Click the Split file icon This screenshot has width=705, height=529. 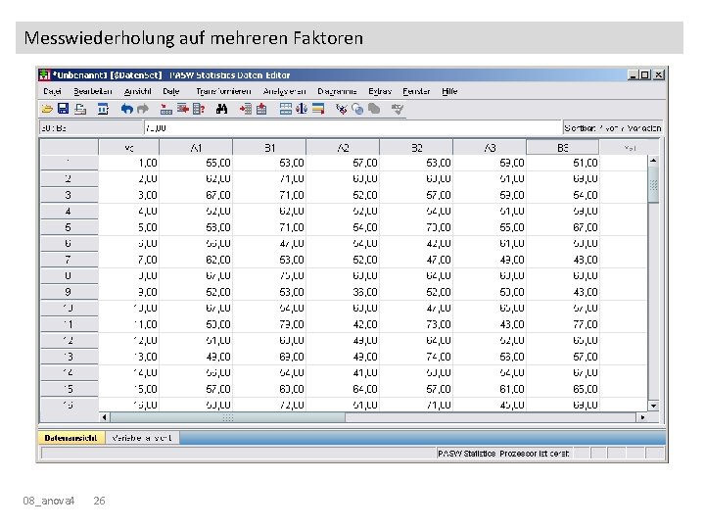coord(286,109)
